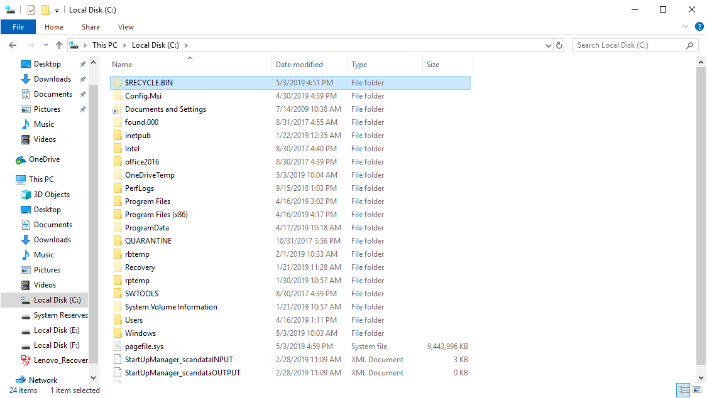Select the Program Files (x86) folder icon
Screen dimensions: 707x398
tap(118, 214)
